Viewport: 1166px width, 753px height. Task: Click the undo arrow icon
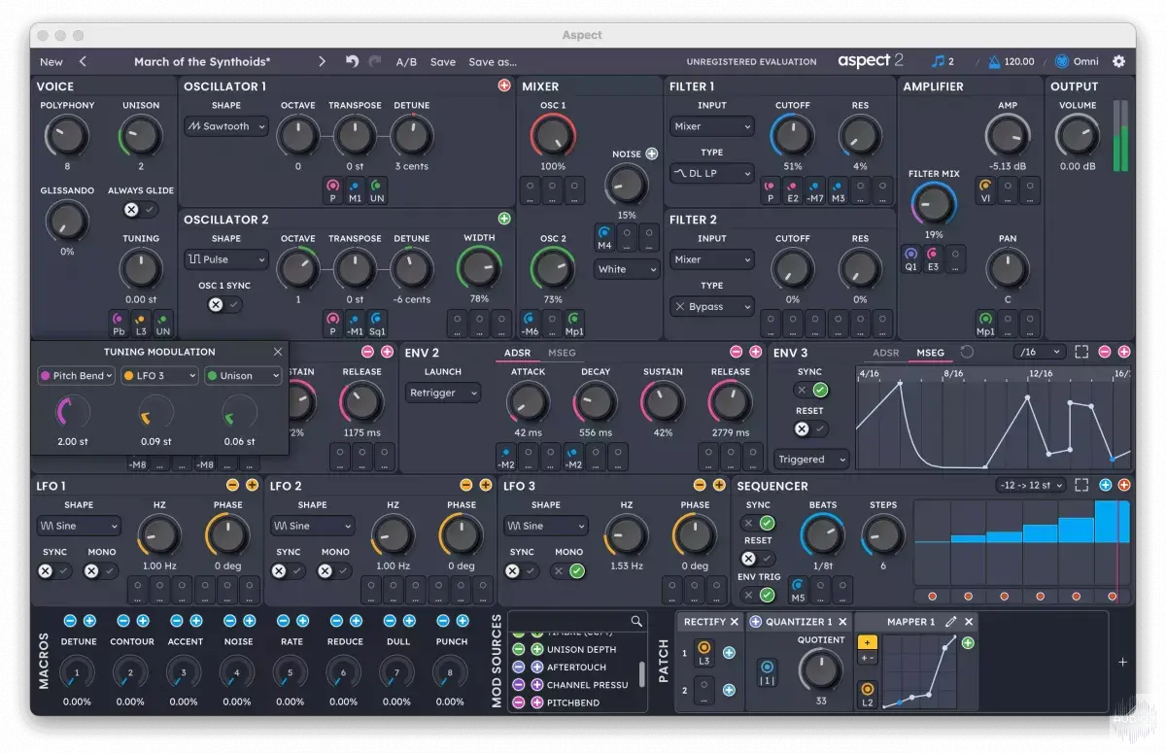point(352,61)
